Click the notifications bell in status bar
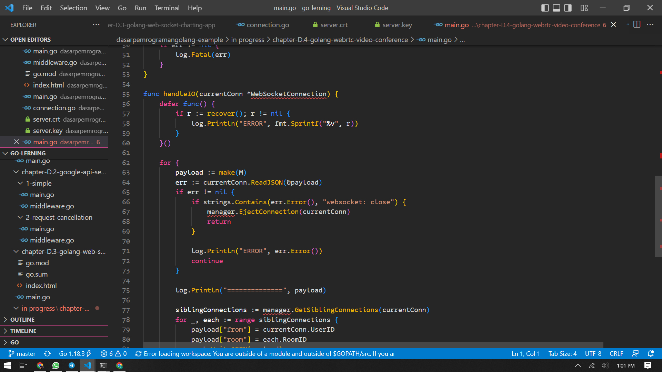The image size is (662, 372). point(651,354)
